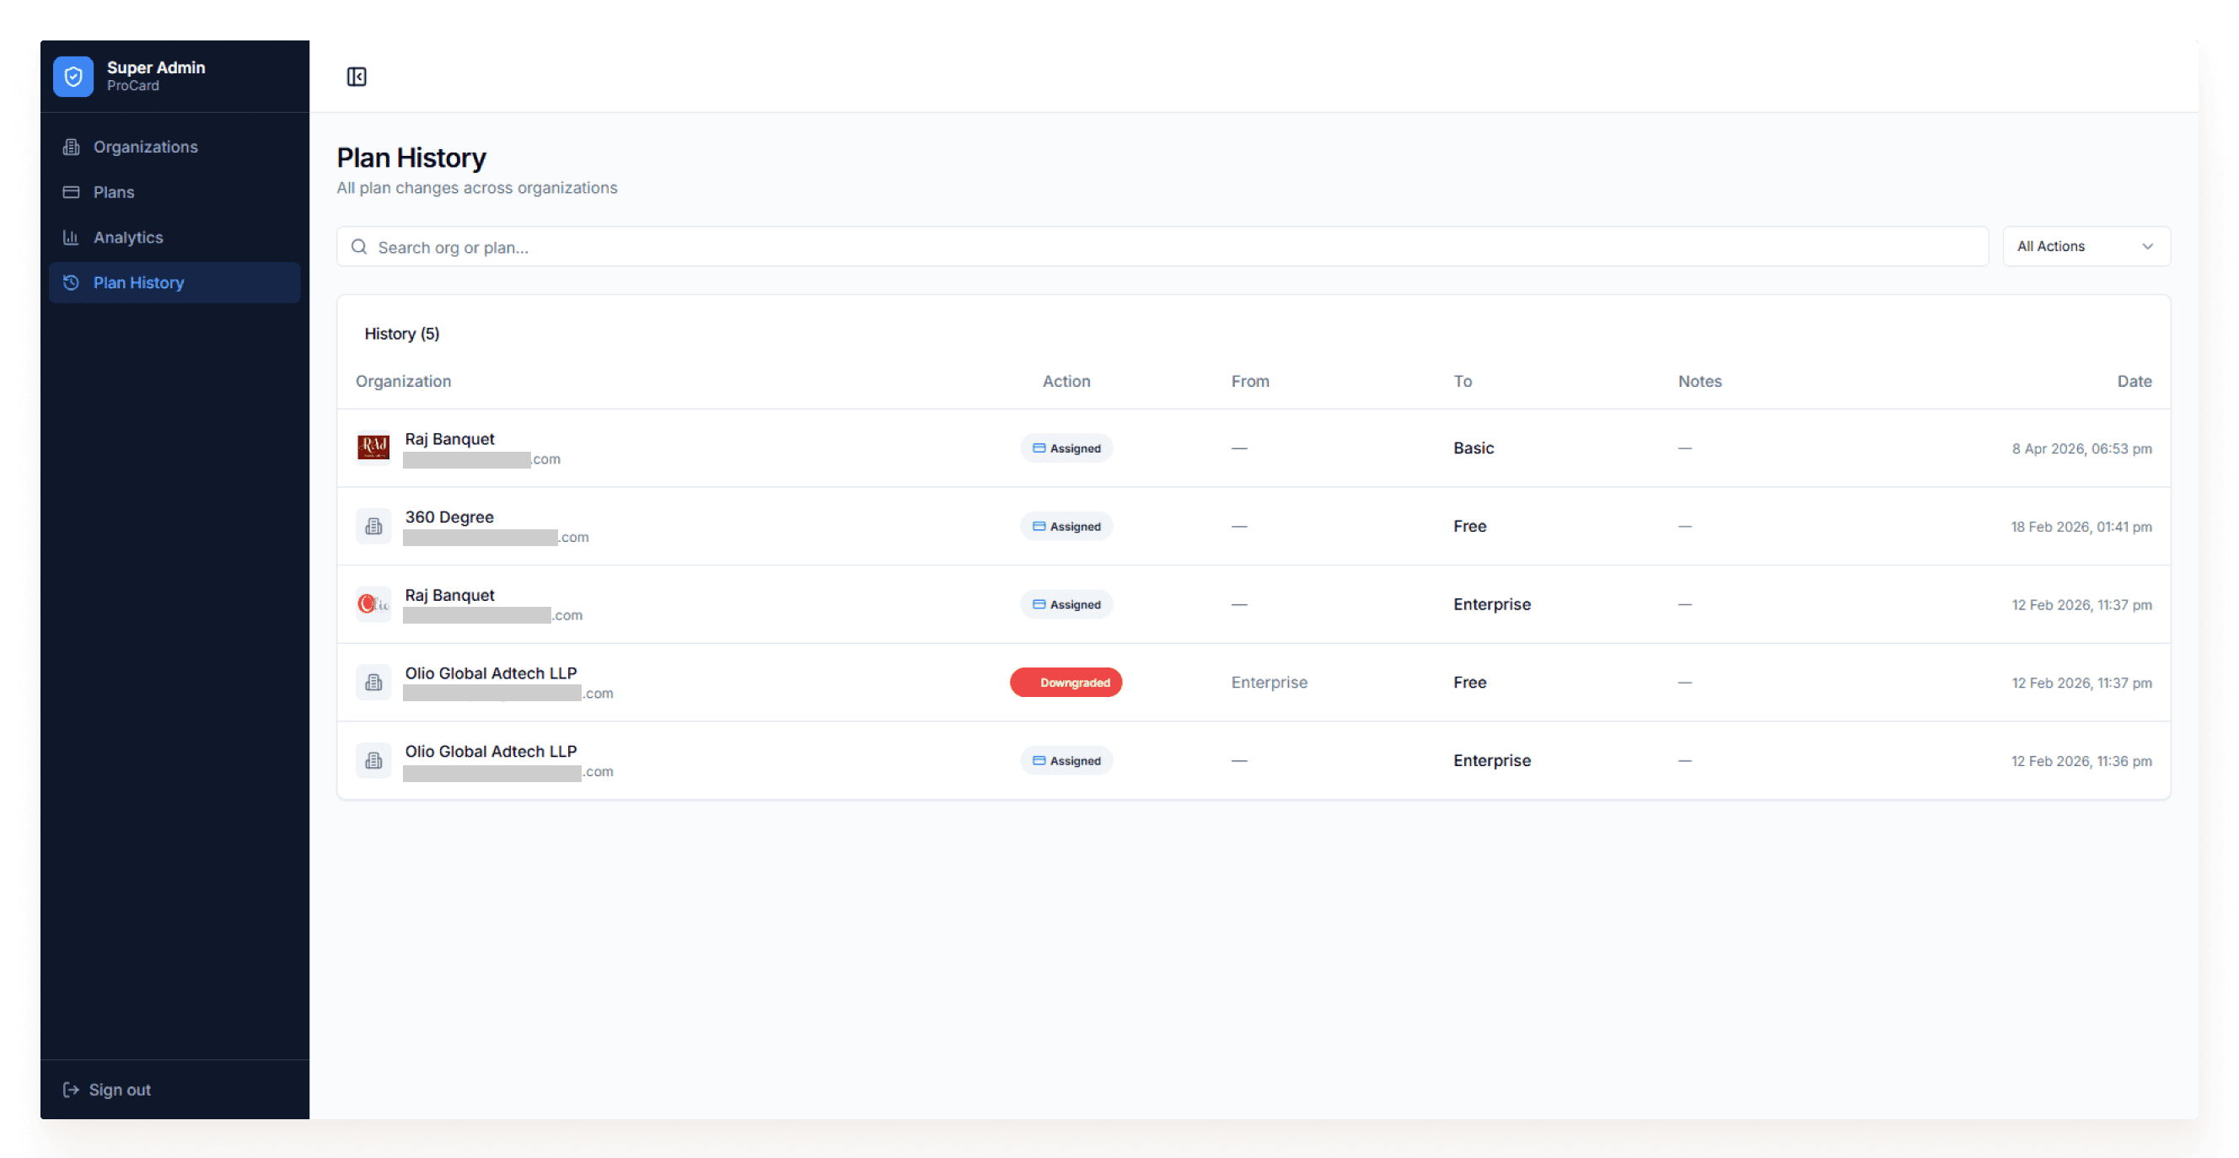
Task: Click the red Downgraded badge
Action: tap(1066, 683)
